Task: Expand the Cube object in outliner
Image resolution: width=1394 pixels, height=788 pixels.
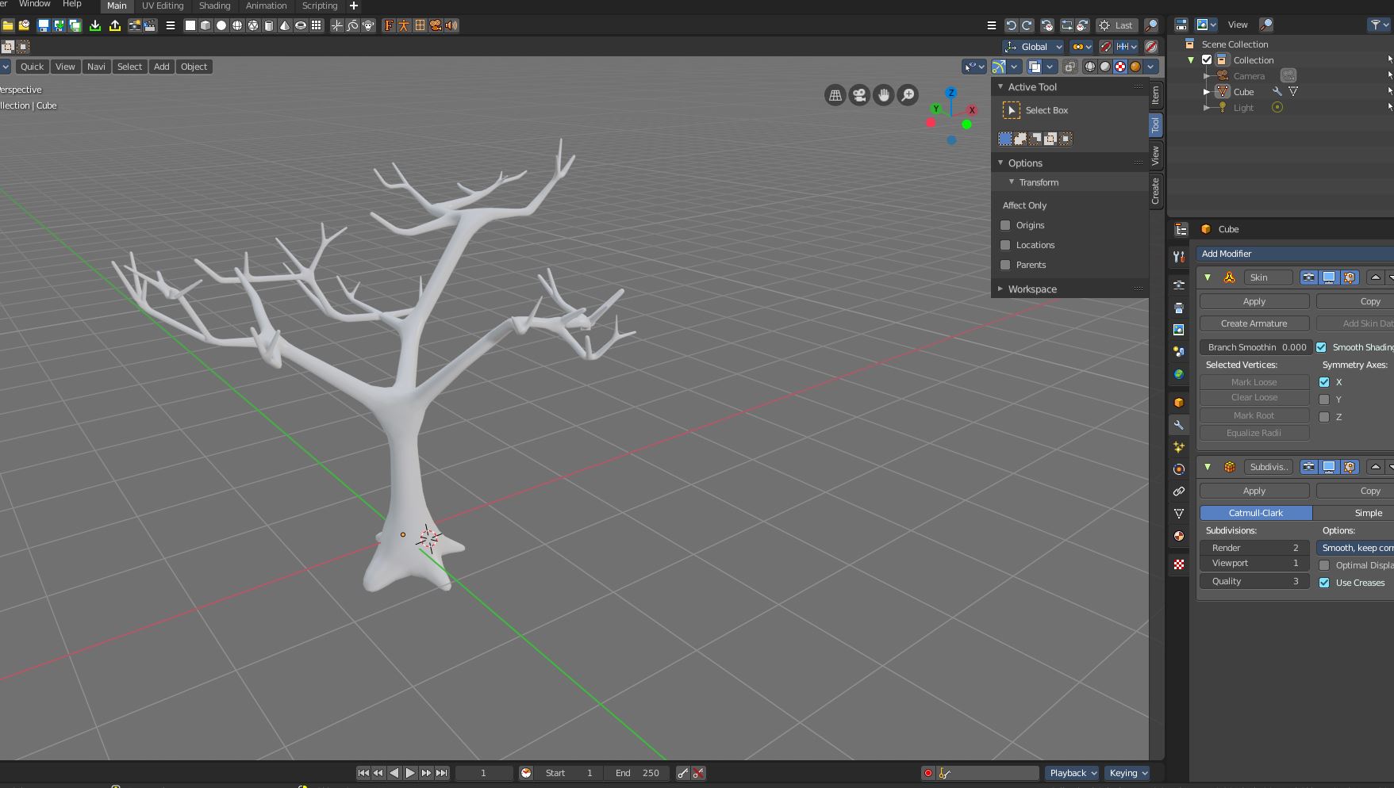Action: pyautogui.click(x=1207, y=92)
